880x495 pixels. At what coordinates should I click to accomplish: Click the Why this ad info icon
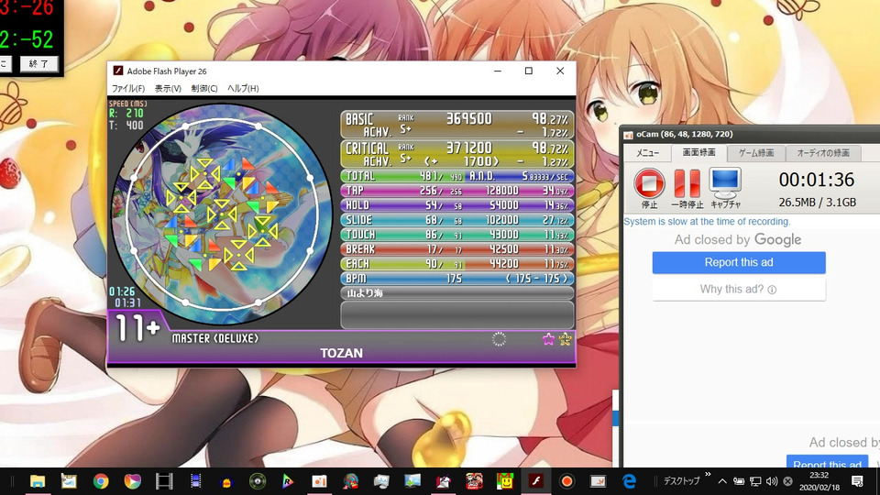pyautogui.click(x=772, y=290)
